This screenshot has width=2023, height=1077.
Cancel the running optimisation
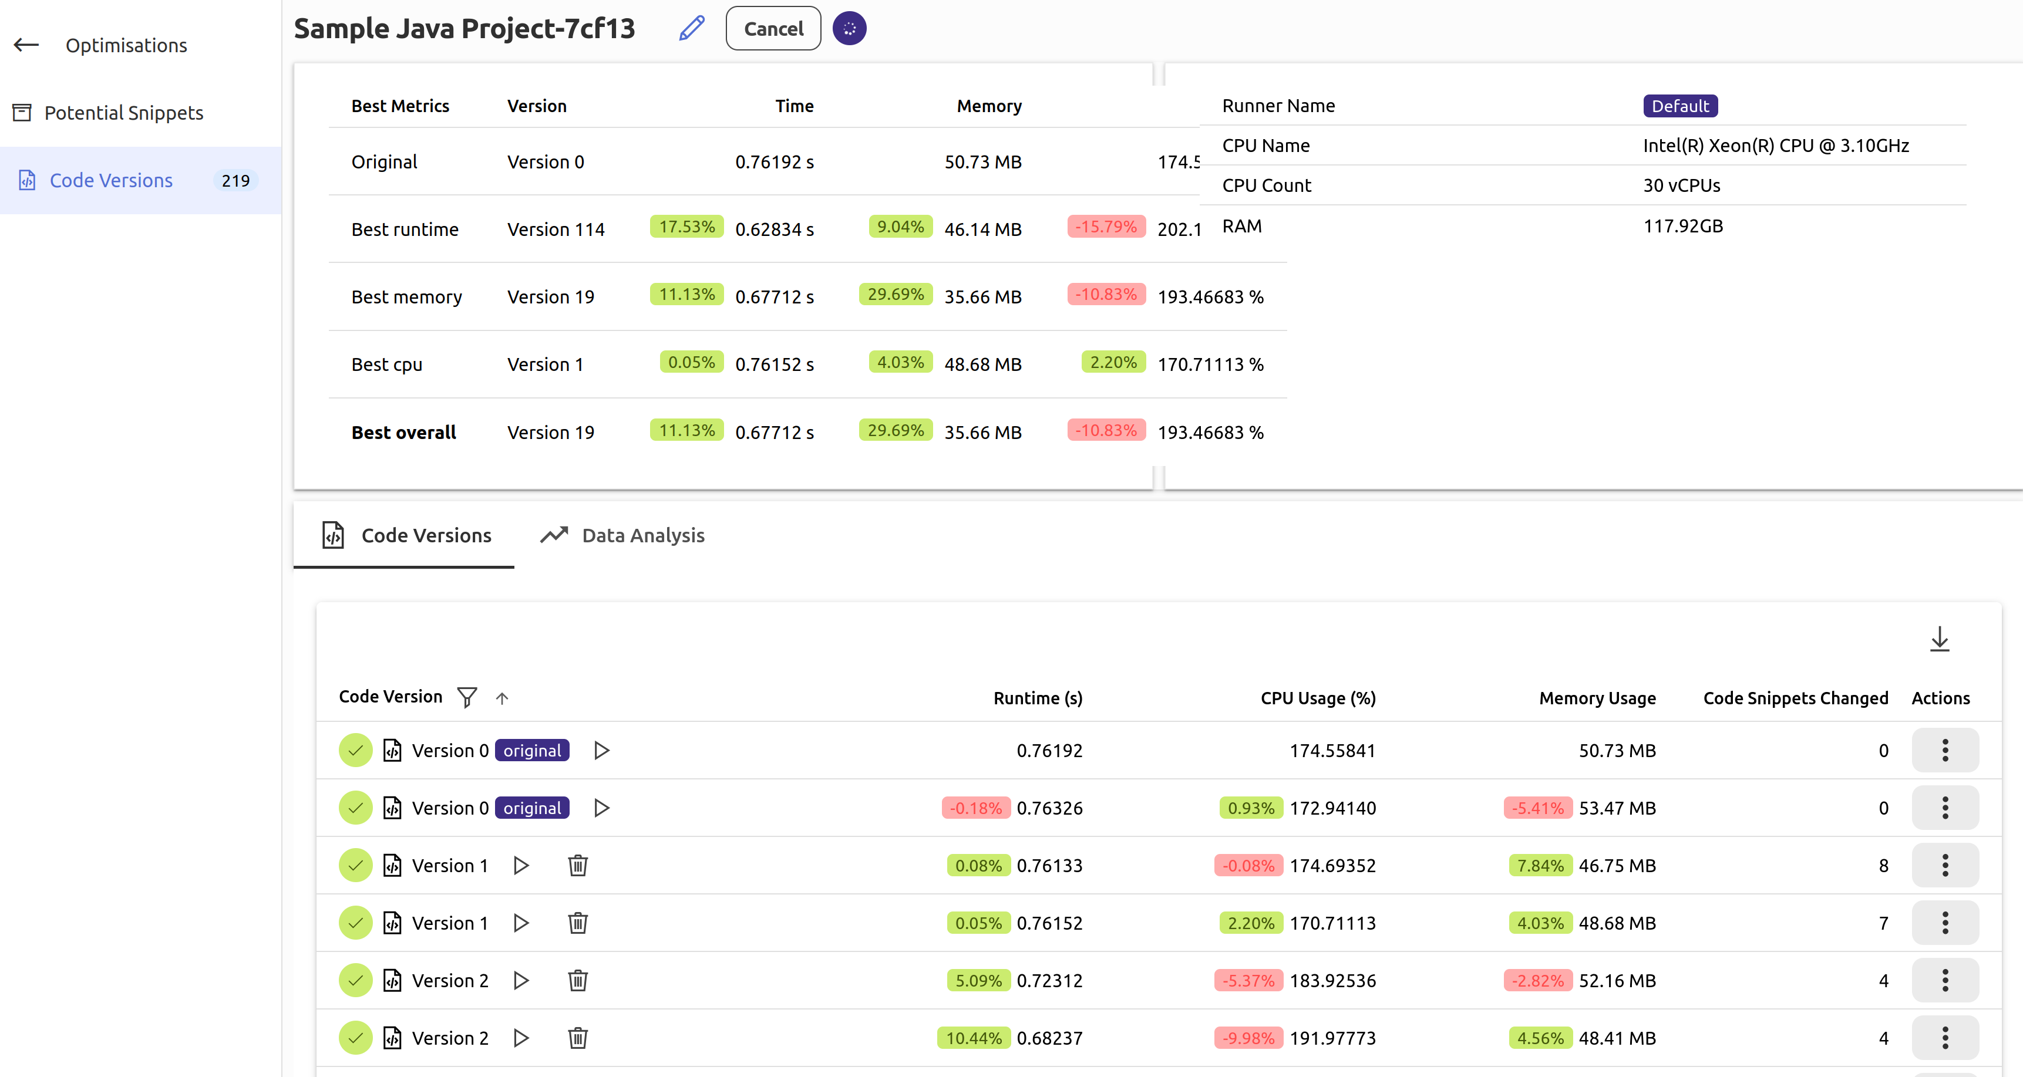tap(773, 28)
